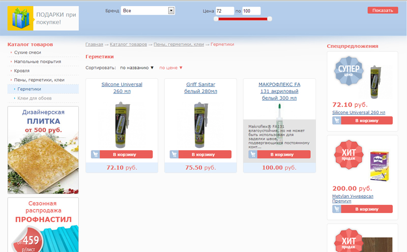Click cart icon under МАКРОФЛЕКС FA 131 card
The height and width of the screenshot is (252, 407).
253,154
